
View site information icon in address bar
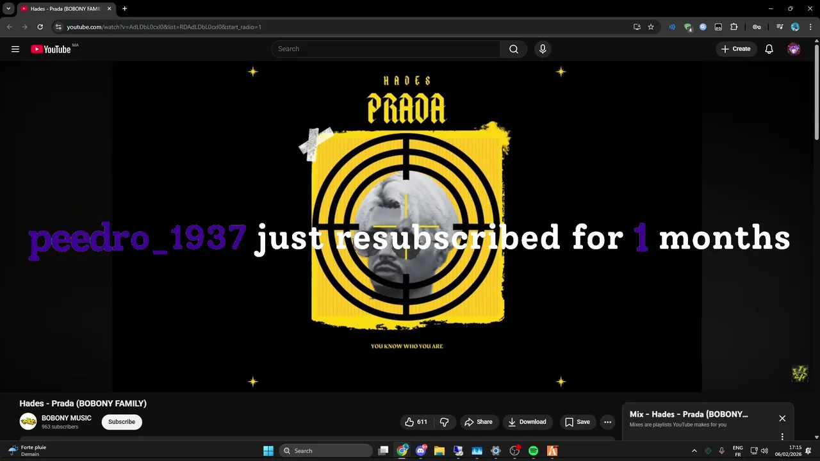coord(58,27)
